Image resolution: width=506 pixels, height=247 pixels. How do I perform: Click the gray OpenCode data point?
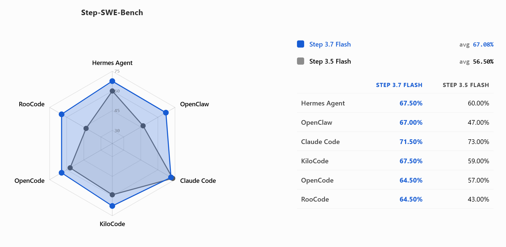70,168
